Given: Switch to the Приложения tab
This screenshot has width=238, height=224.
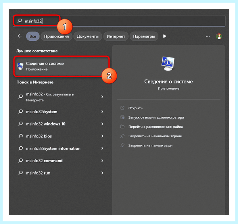Looking at the screenshot, I should (x=56, y=36).
